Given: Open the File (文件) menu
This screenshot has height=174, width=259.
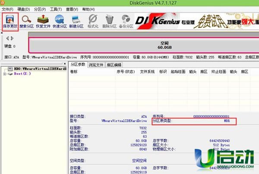Looking at the screenshot, I should 7,9.
